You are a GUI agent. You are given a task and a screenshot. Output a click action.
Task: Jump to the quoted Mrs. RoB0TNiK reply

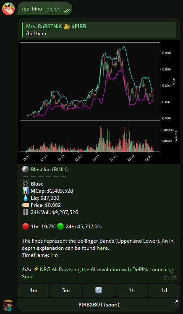(x=99, y=30)
